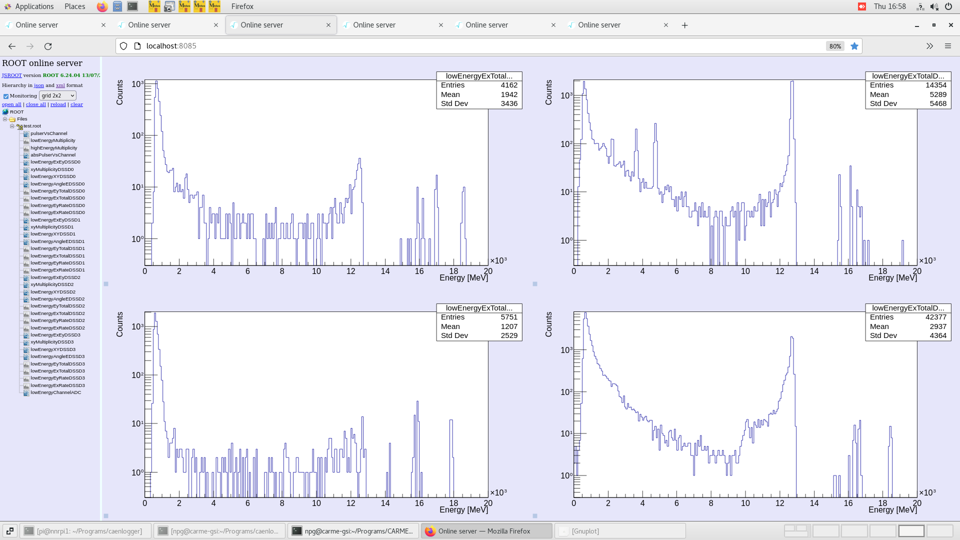This screenshot has width=960, height=540.
Task: Open lowEnergyChannelADC tree item
Action: 55,392
